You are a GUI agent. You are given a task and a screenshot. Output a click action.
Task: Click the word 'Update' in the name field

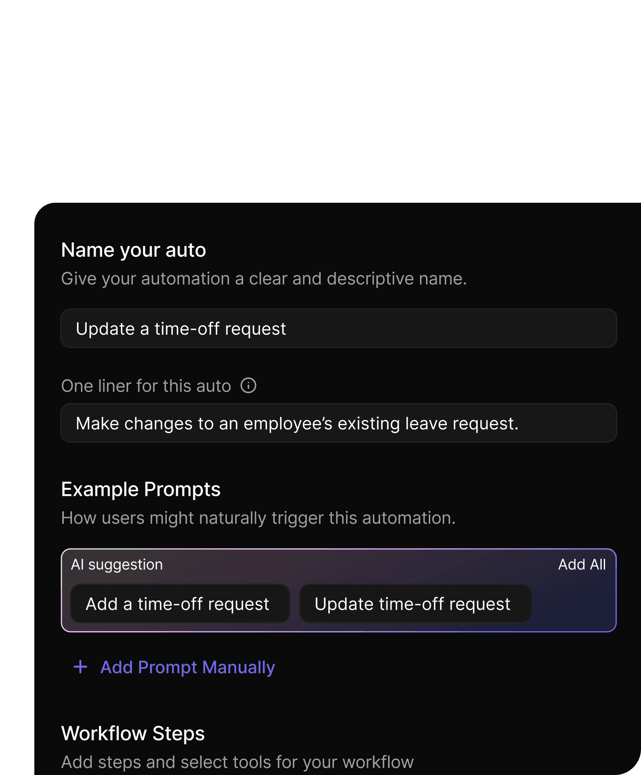(105, 329)
